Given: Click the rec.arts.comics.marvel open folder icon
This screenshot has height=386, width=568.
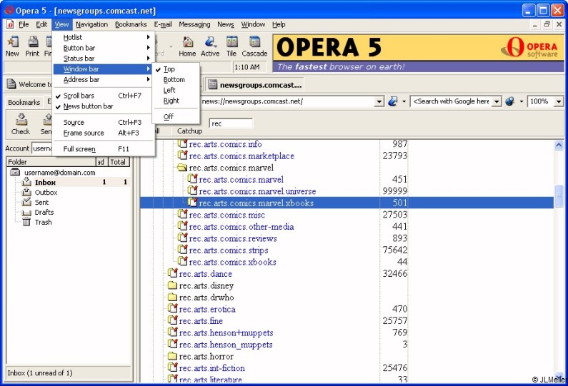Looking at the screenshot, I should [182, 168].
